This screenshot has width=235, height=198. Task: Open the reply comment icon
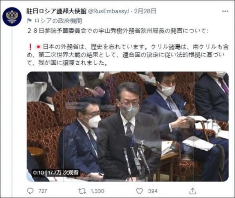(30, 191)
